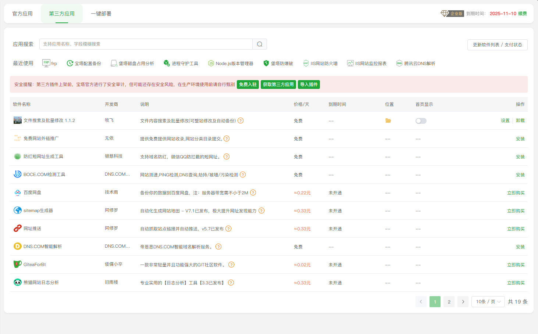Open the frp app from recently used
Image resolution: width=538 pixels, height=334 pixels.
click(x=50, y=63)
